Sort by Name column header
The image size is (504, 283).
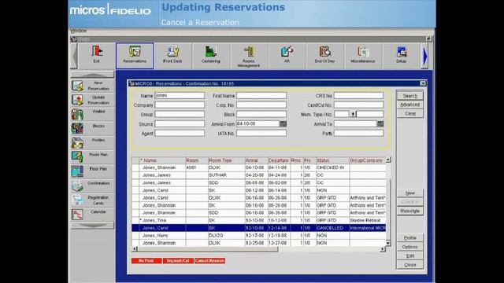tap(162, 160)
